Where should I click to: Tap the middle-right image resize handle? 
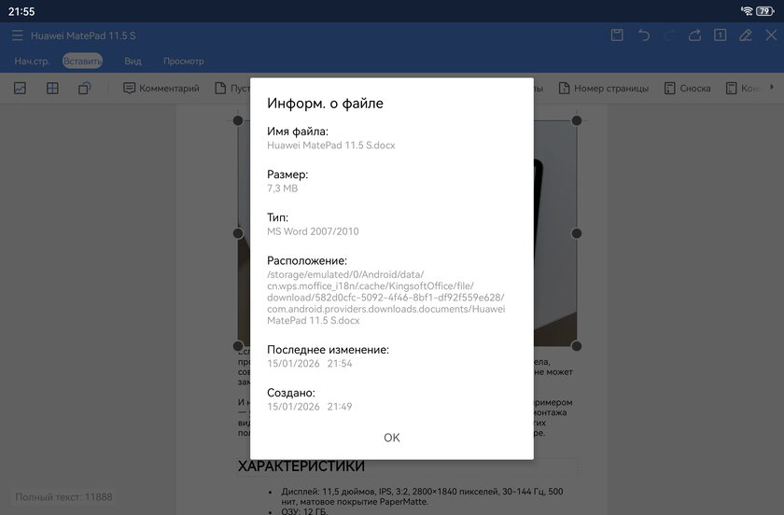point(577,233)
